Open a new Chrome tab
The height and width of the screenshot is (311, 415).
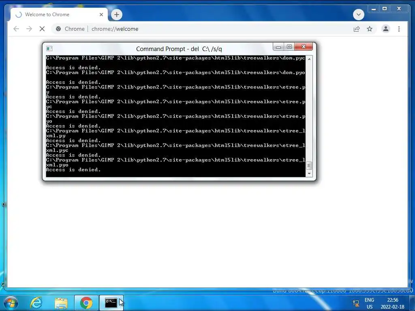117,15
